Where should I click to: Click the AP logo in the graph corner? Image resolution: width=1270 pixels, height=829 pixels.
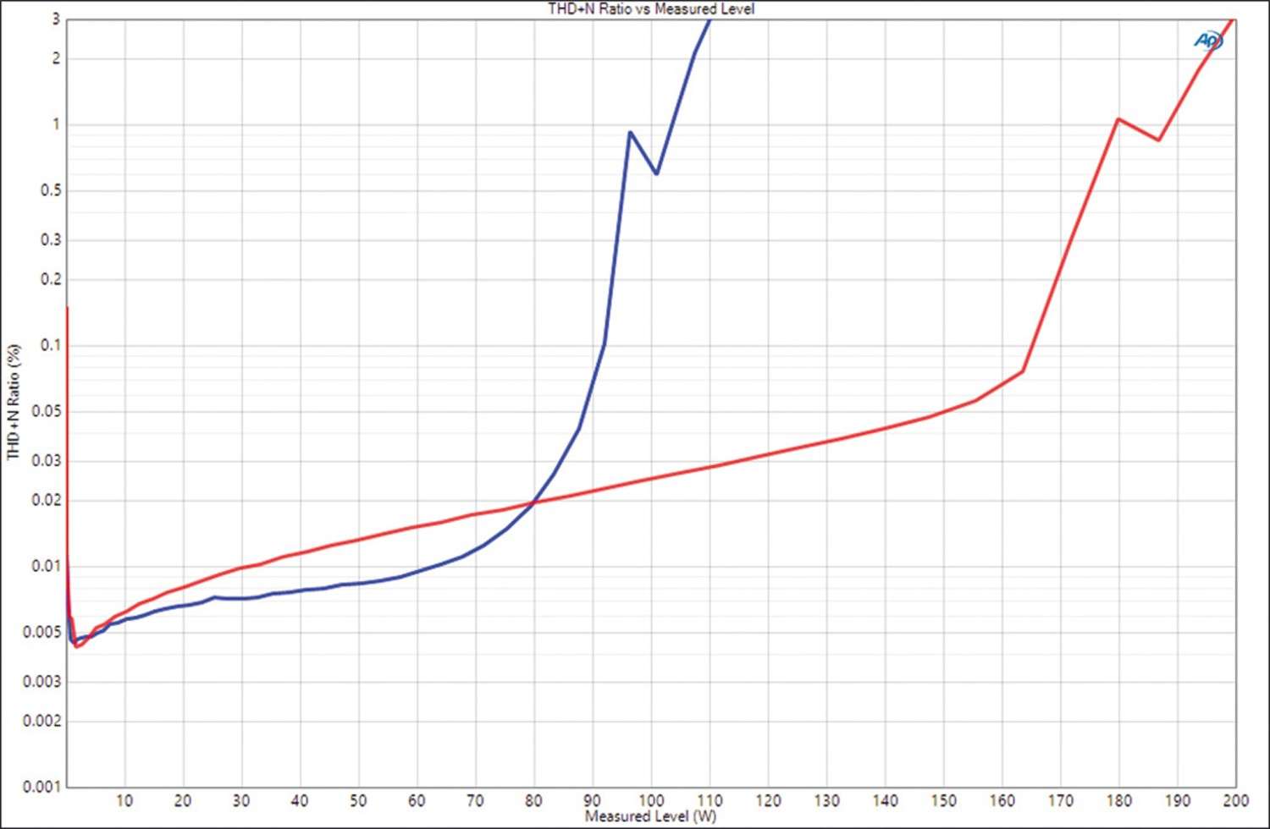(1208, 40)
